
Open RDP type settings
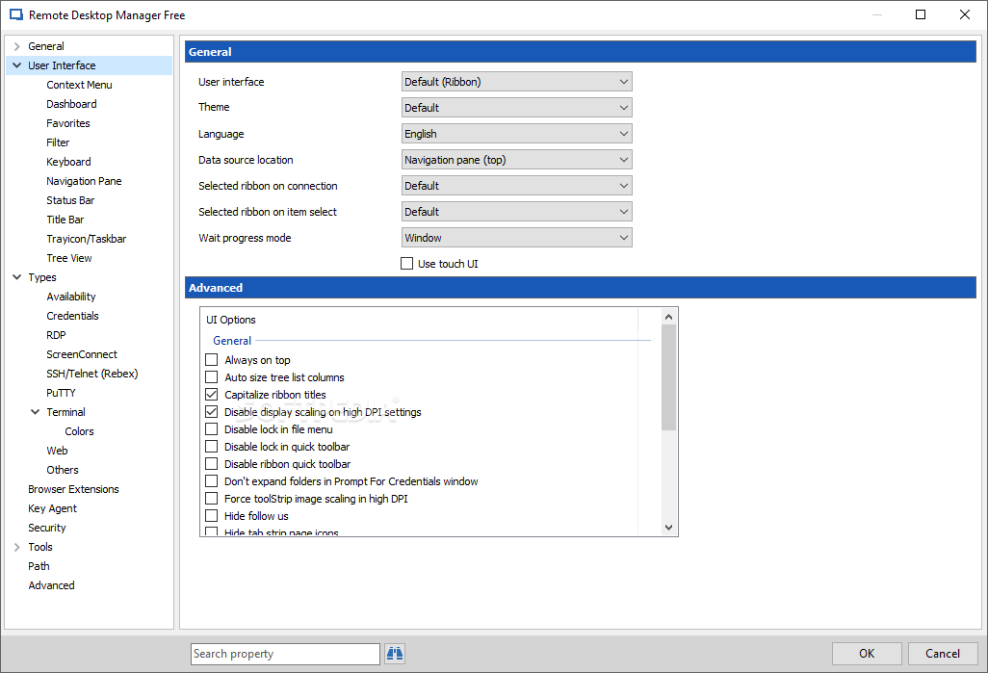coord(56,335)
